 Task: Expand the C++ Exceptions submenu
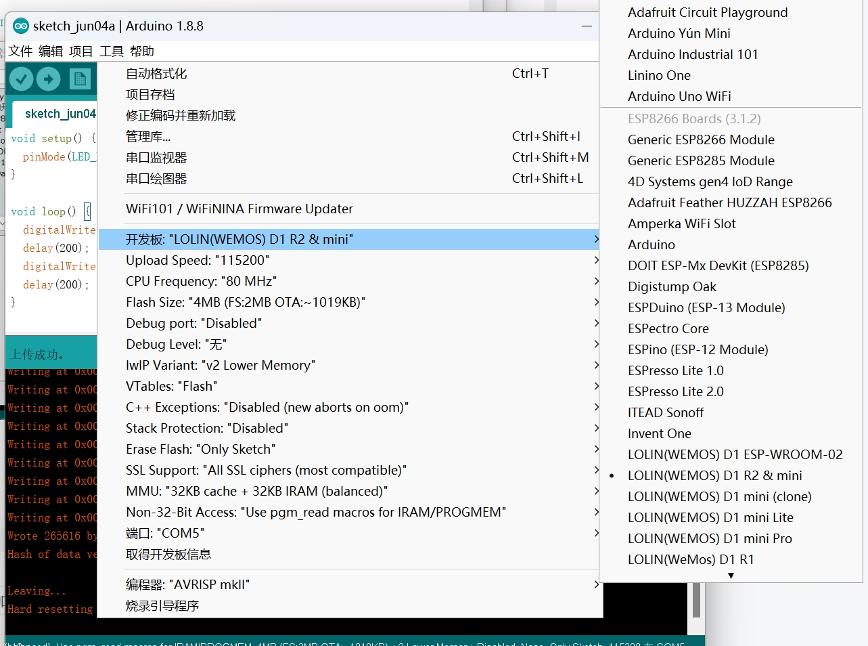coord(349,408)
